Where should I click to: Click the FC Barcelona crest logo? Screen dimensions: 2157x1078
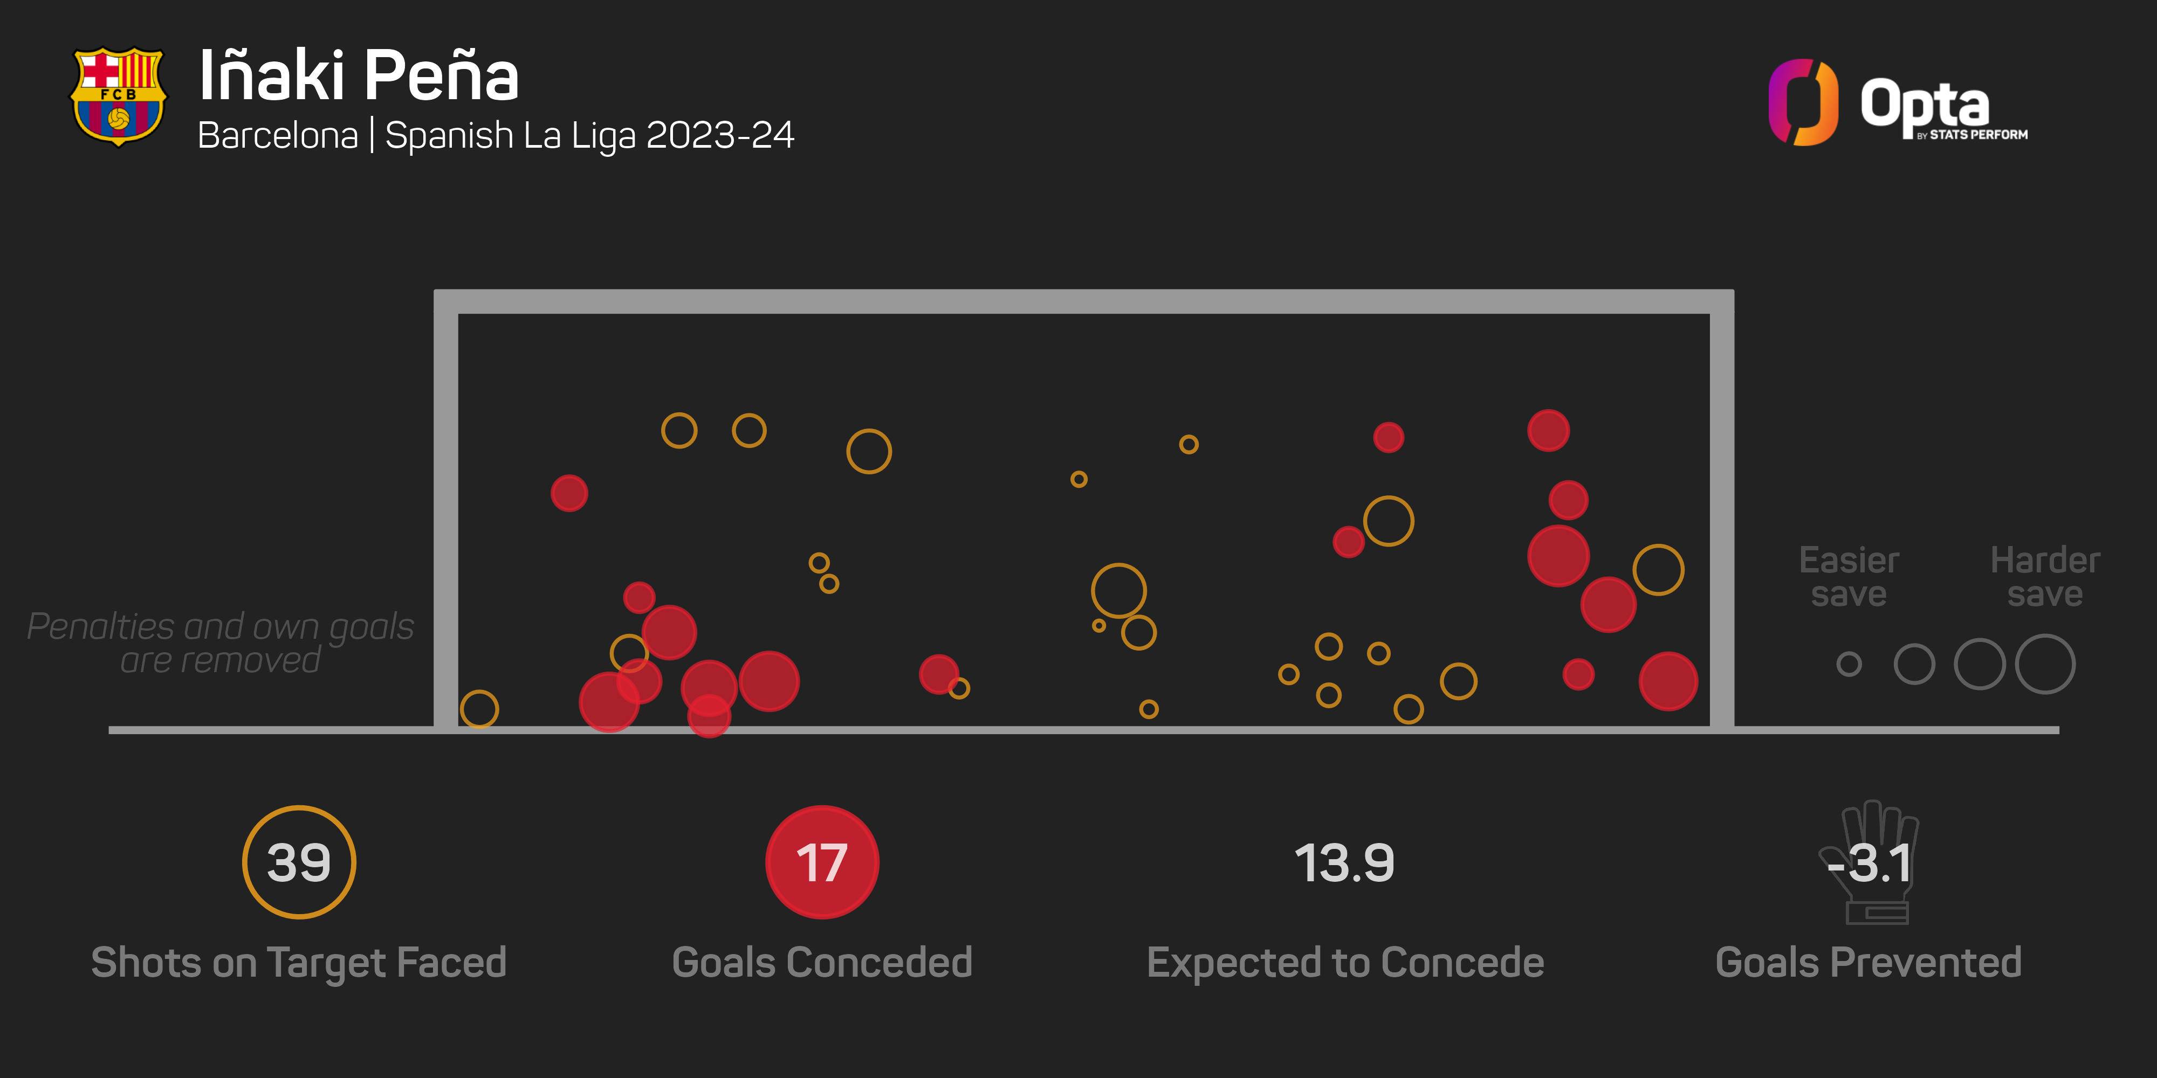[118, 96]
